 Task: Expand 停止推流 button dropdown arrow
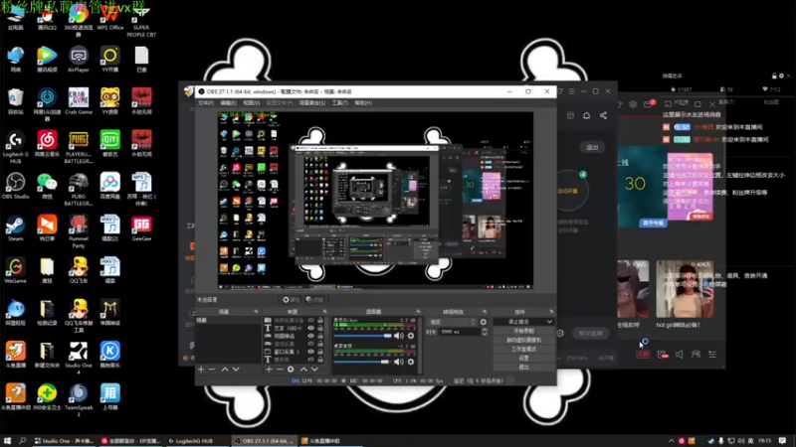(549, 321)
